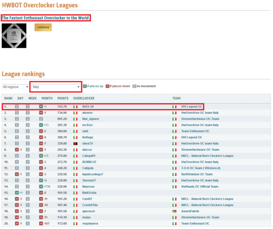Sort by TEAM column header
273x229 pixels.
[x=177, y=98]
